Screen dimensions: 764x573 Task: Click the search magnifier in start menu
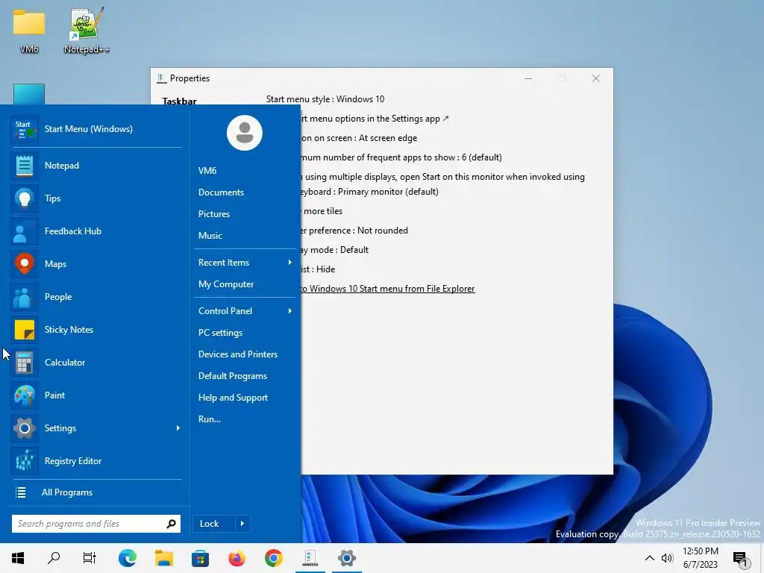point(171,524)
